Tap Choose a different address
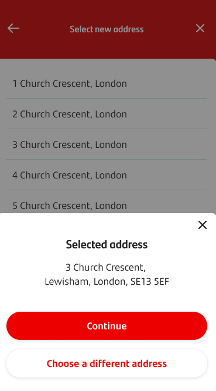 click(107, 363)
